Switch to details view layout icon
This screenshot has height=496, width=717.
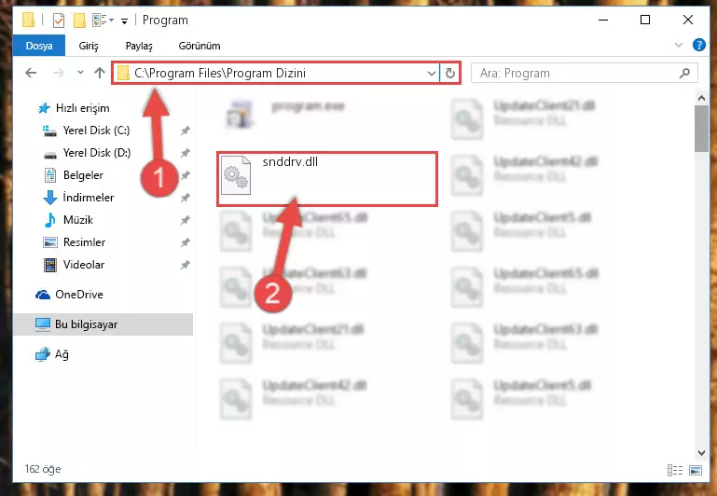click(x=675, y=470)
